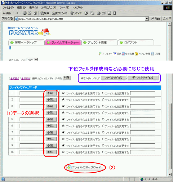Click the IE Home toolbar icon
The width and height of the screenshot is (173, 182).
click(35, 13)
